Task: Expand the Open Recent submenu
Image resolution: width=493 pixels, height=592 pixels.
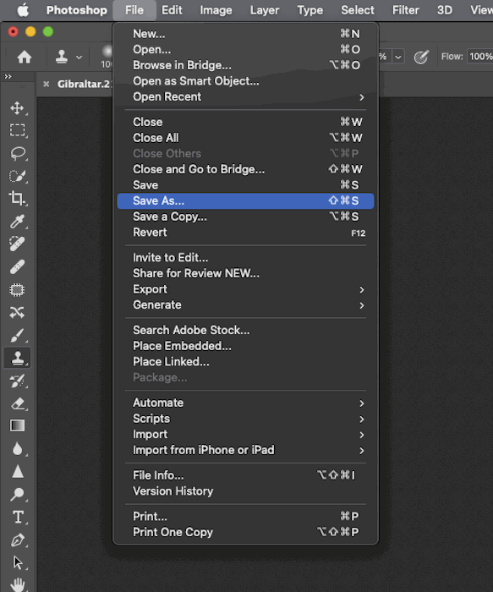Action: [x=245, y=97]
